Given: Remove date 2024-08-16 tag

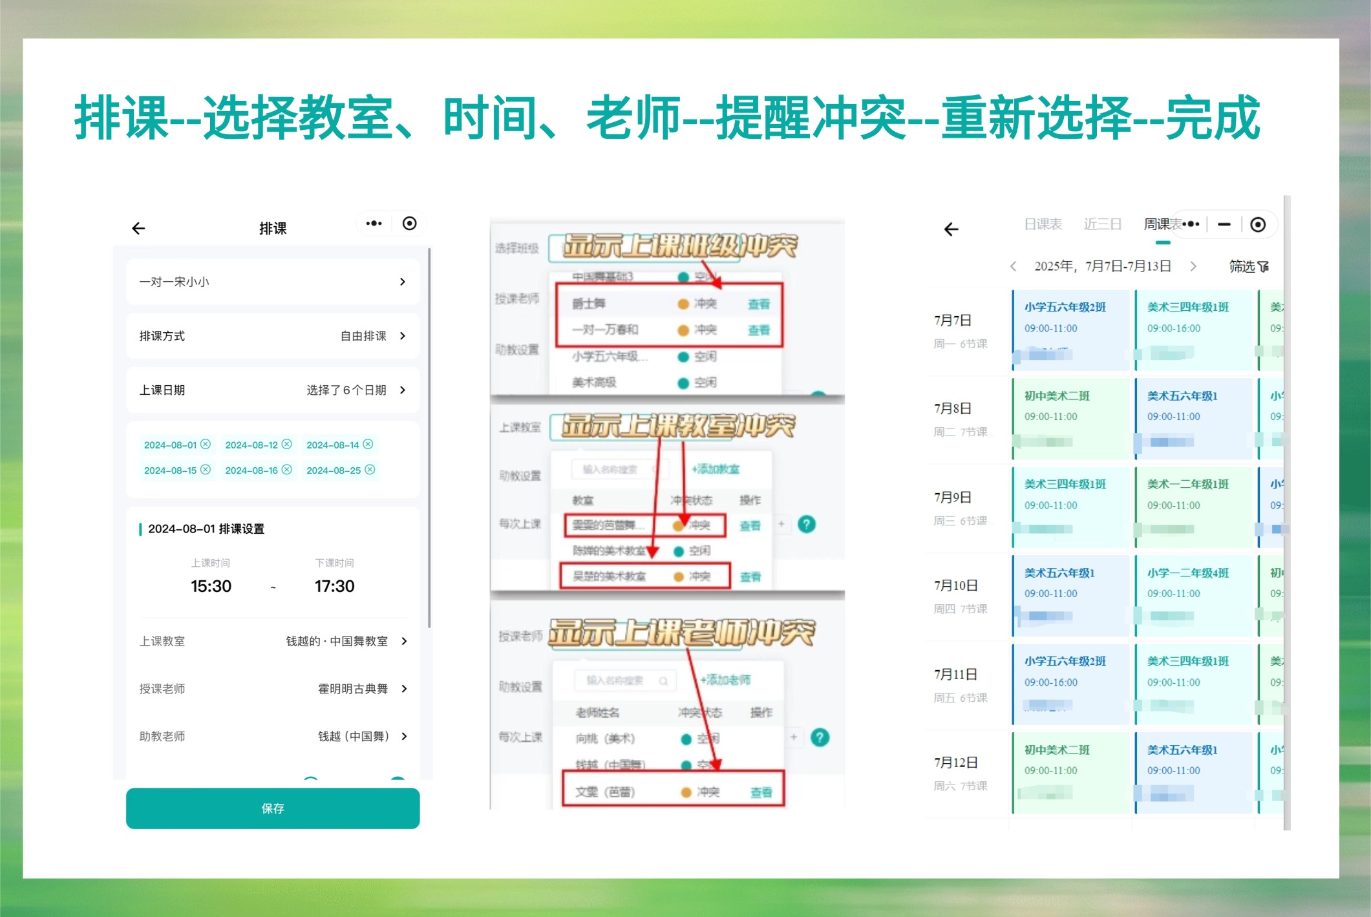Looking at the screenshot, I should (287, 470).
